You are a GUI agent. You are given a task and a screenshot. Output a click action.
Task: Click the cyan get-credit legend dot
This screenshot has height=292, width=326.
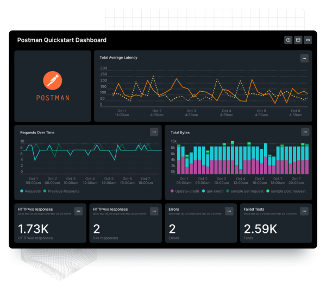204,191
